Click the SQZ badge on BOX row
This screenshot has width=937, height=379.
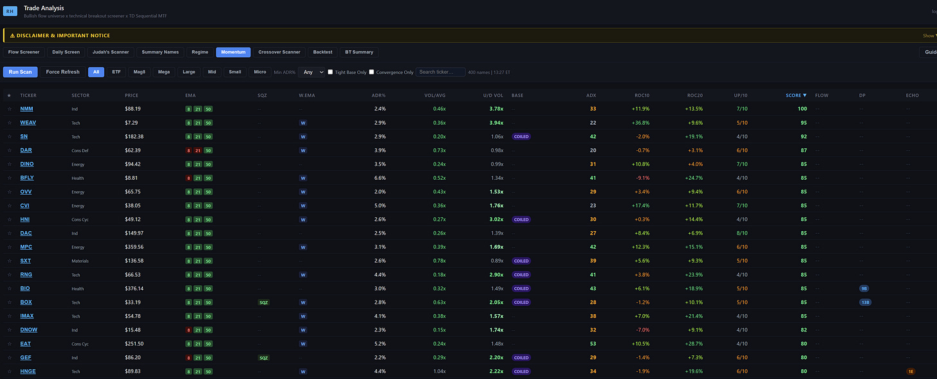pyautogui.click(x=263, y=303)
